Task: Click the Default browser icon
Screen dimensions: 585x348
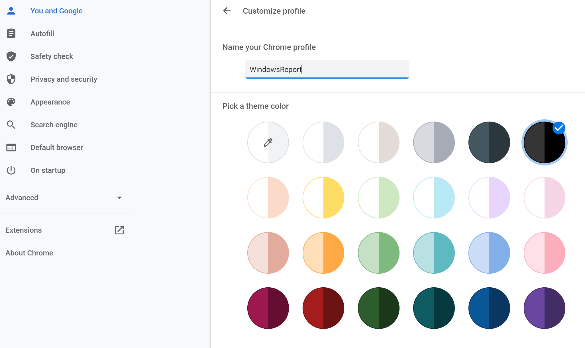Action: point(11,148)
